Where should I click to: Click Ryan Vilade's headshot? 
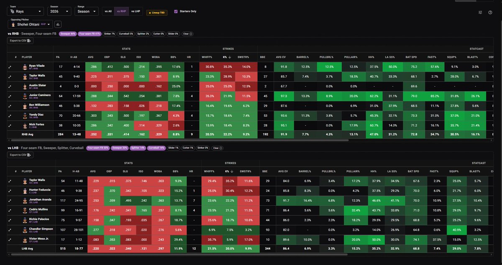tap(26, 67)
